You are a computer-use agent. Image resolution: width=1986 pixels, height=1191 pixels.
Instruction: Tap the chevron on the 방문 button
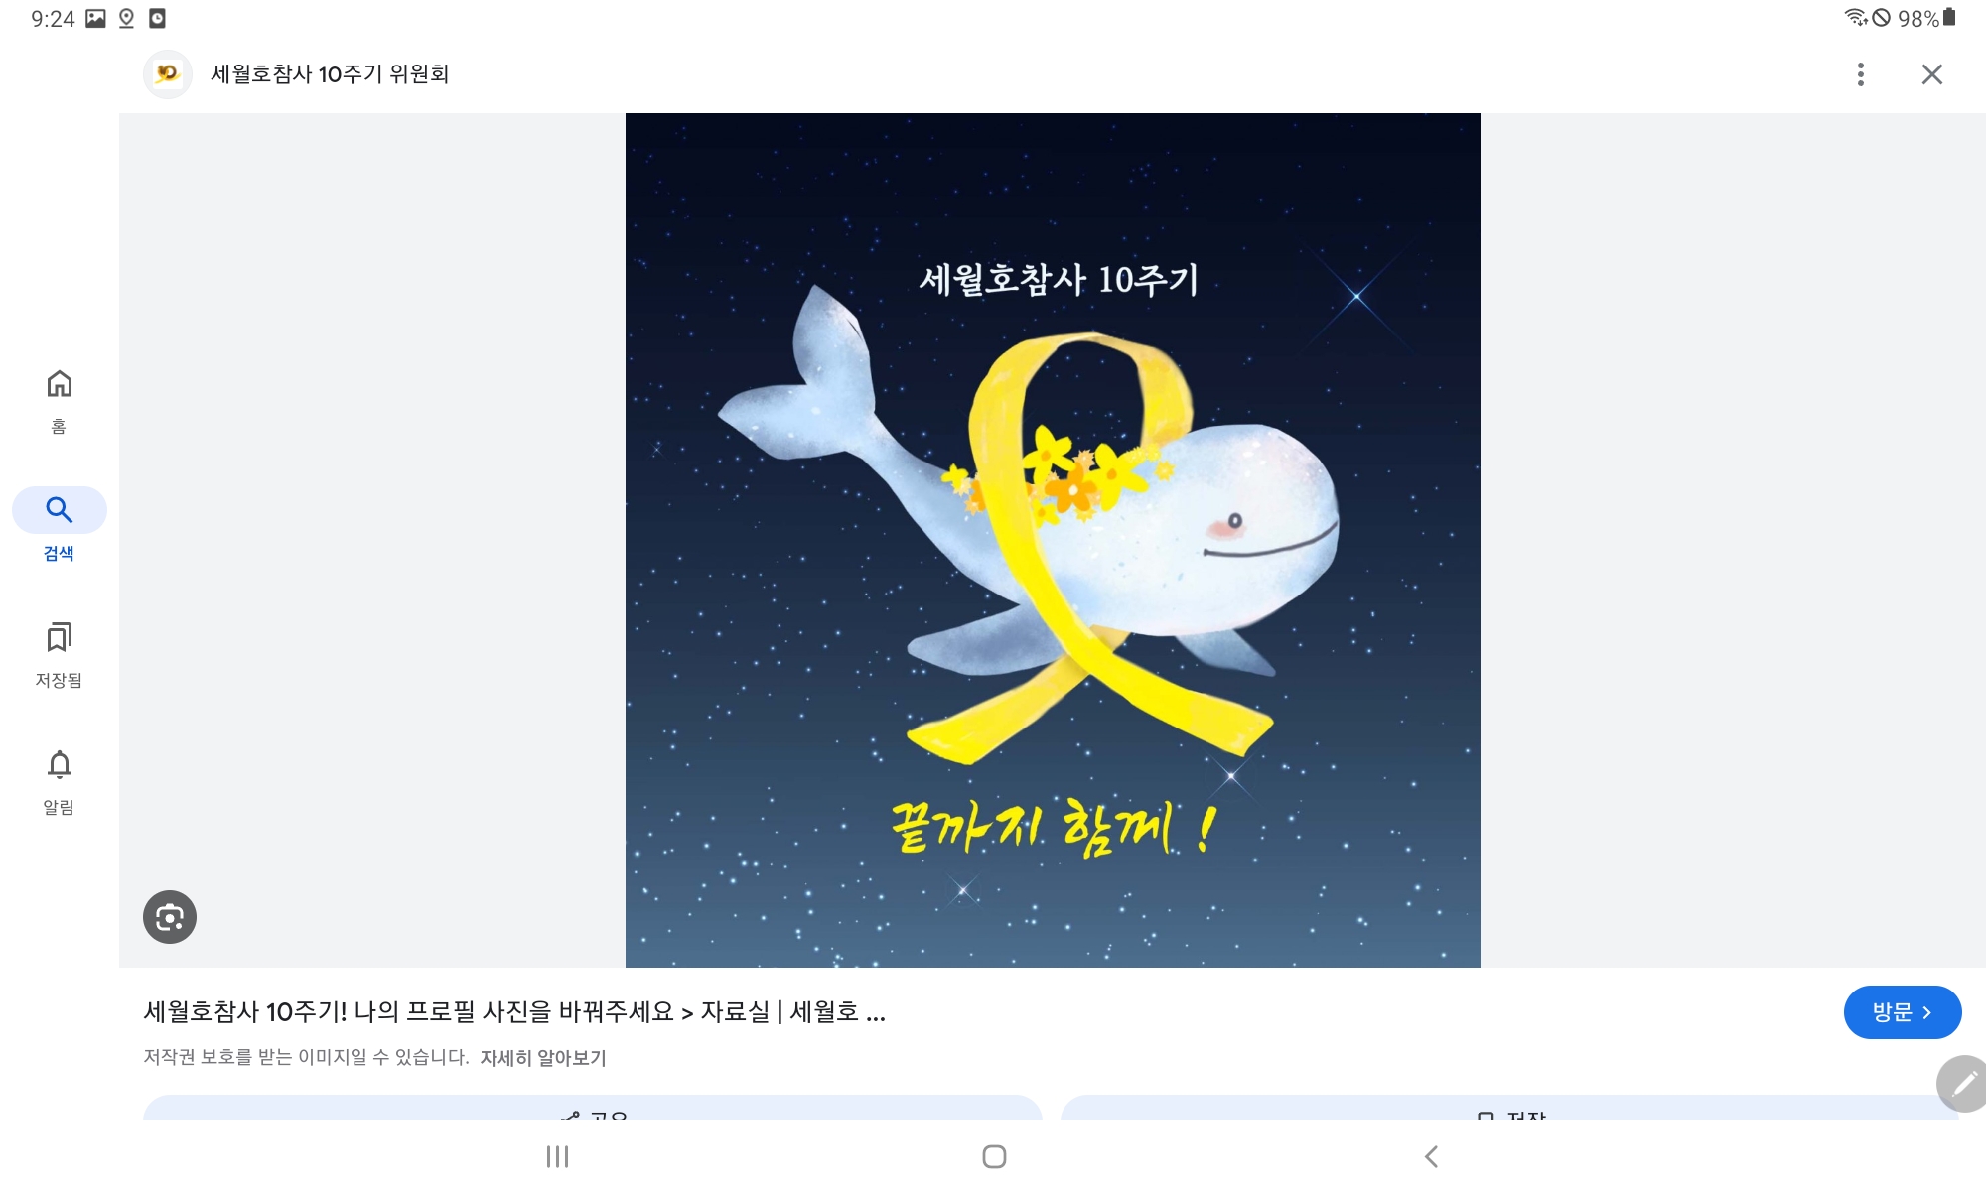(1927, 1013)
